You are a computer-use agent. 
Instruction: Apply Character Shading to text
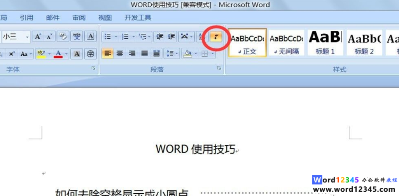click(x=77, y=54)
